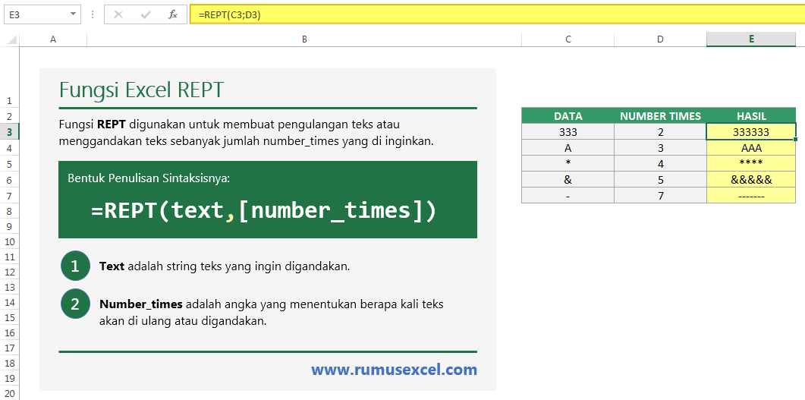Select result cell &&&&&
Viewport: 805px width, 400px height.
tap(751, 180)
